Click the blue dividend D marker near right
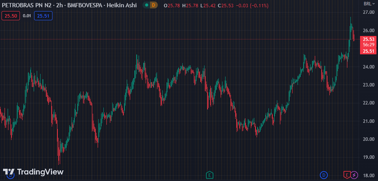378x181 pixels. (x=324, y=175)
